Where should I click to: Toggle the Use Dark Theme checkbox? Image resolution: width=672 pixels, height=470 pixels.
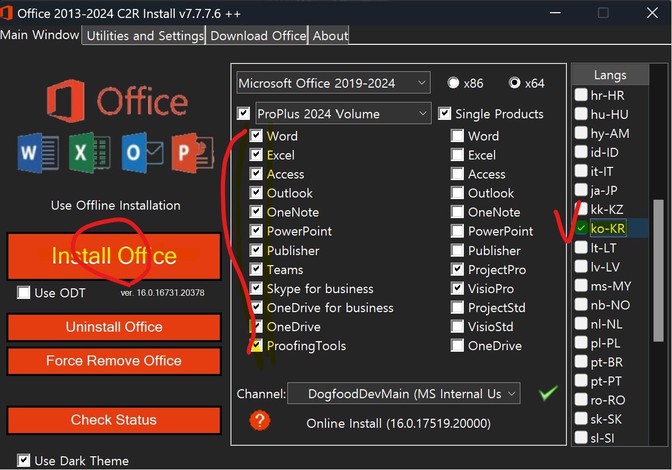click(23, 460)
